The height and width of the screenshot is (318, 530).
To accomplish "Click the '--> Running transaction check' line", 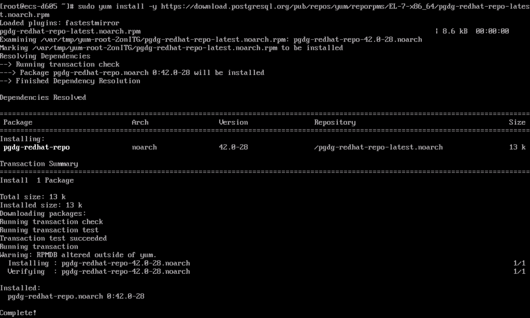I will (x=60, y=64).
